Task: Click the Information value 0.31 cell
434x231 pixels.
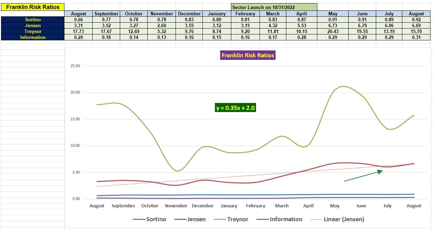Action: [416, 37]
